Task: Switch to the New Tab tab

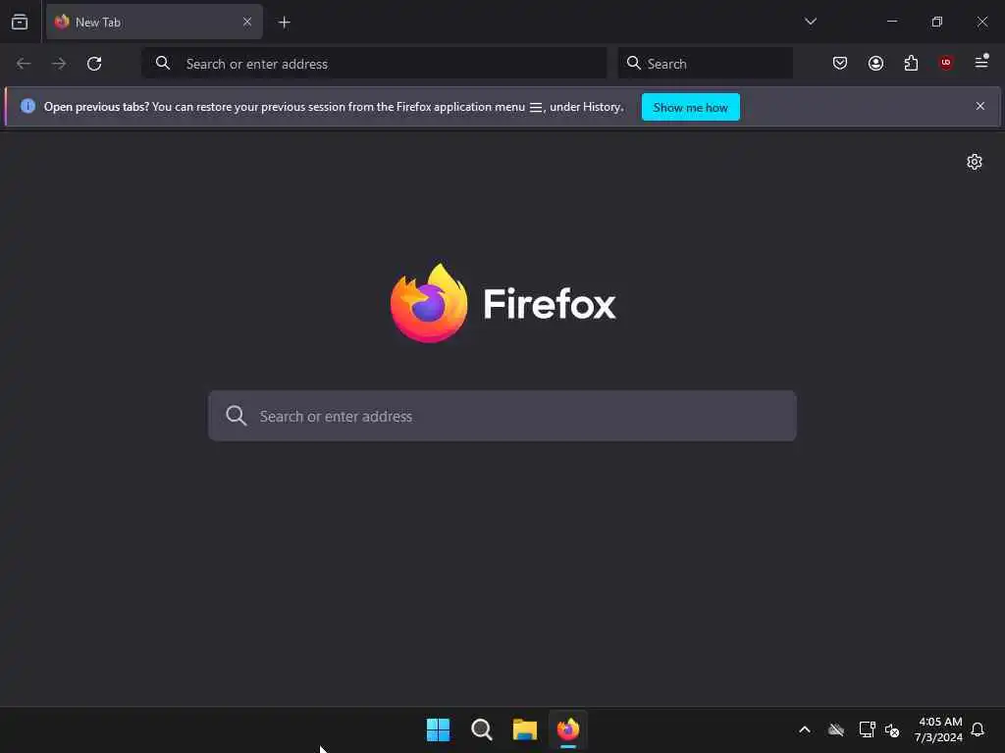Action: [x=154, y=22]
